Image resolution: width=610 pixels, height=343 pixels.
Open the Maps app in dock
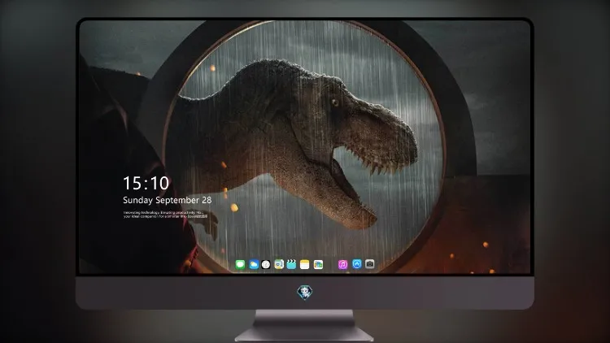click(x=279, y=265)
